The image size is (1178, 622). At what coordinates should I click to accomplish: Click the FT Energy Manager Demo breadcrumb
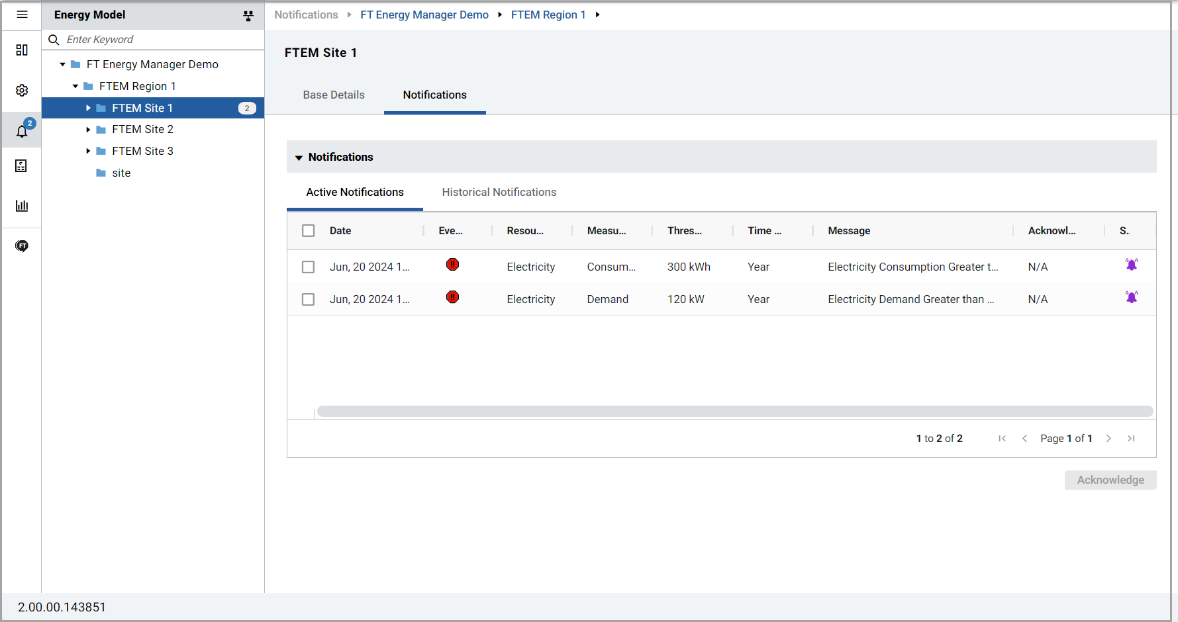[424, 15]
